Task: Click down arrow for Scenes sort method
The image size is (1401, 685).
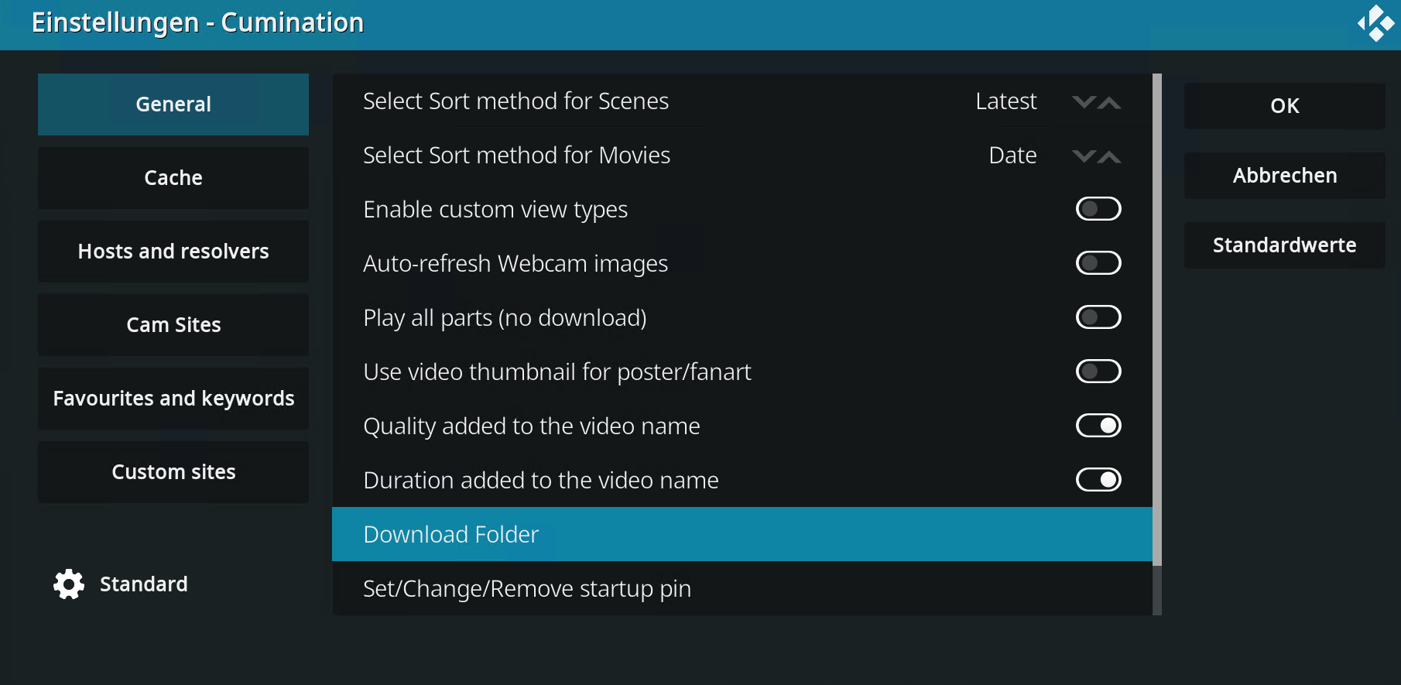Action: (x=1084, y=102)
